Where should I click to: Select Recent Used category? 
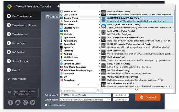tap(80, 12)
